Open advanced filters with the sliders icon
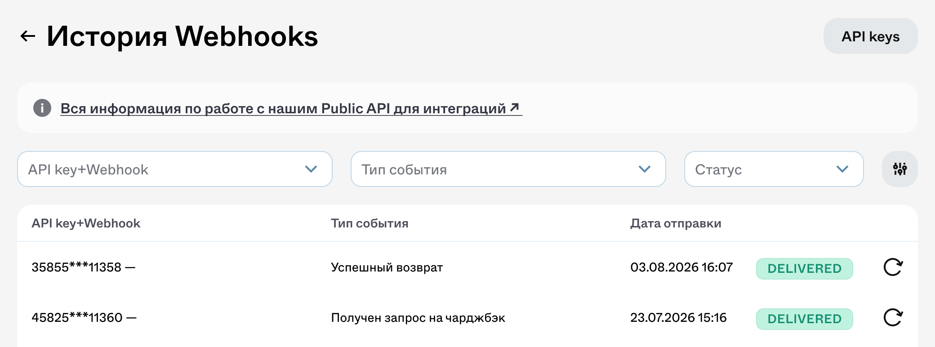The height and width of the screenshot is (347, 935). point(900,169)
